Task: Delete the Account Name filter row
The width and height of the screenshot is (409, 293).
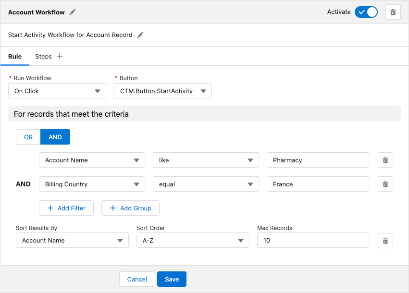Action: (x=385, y=160)
